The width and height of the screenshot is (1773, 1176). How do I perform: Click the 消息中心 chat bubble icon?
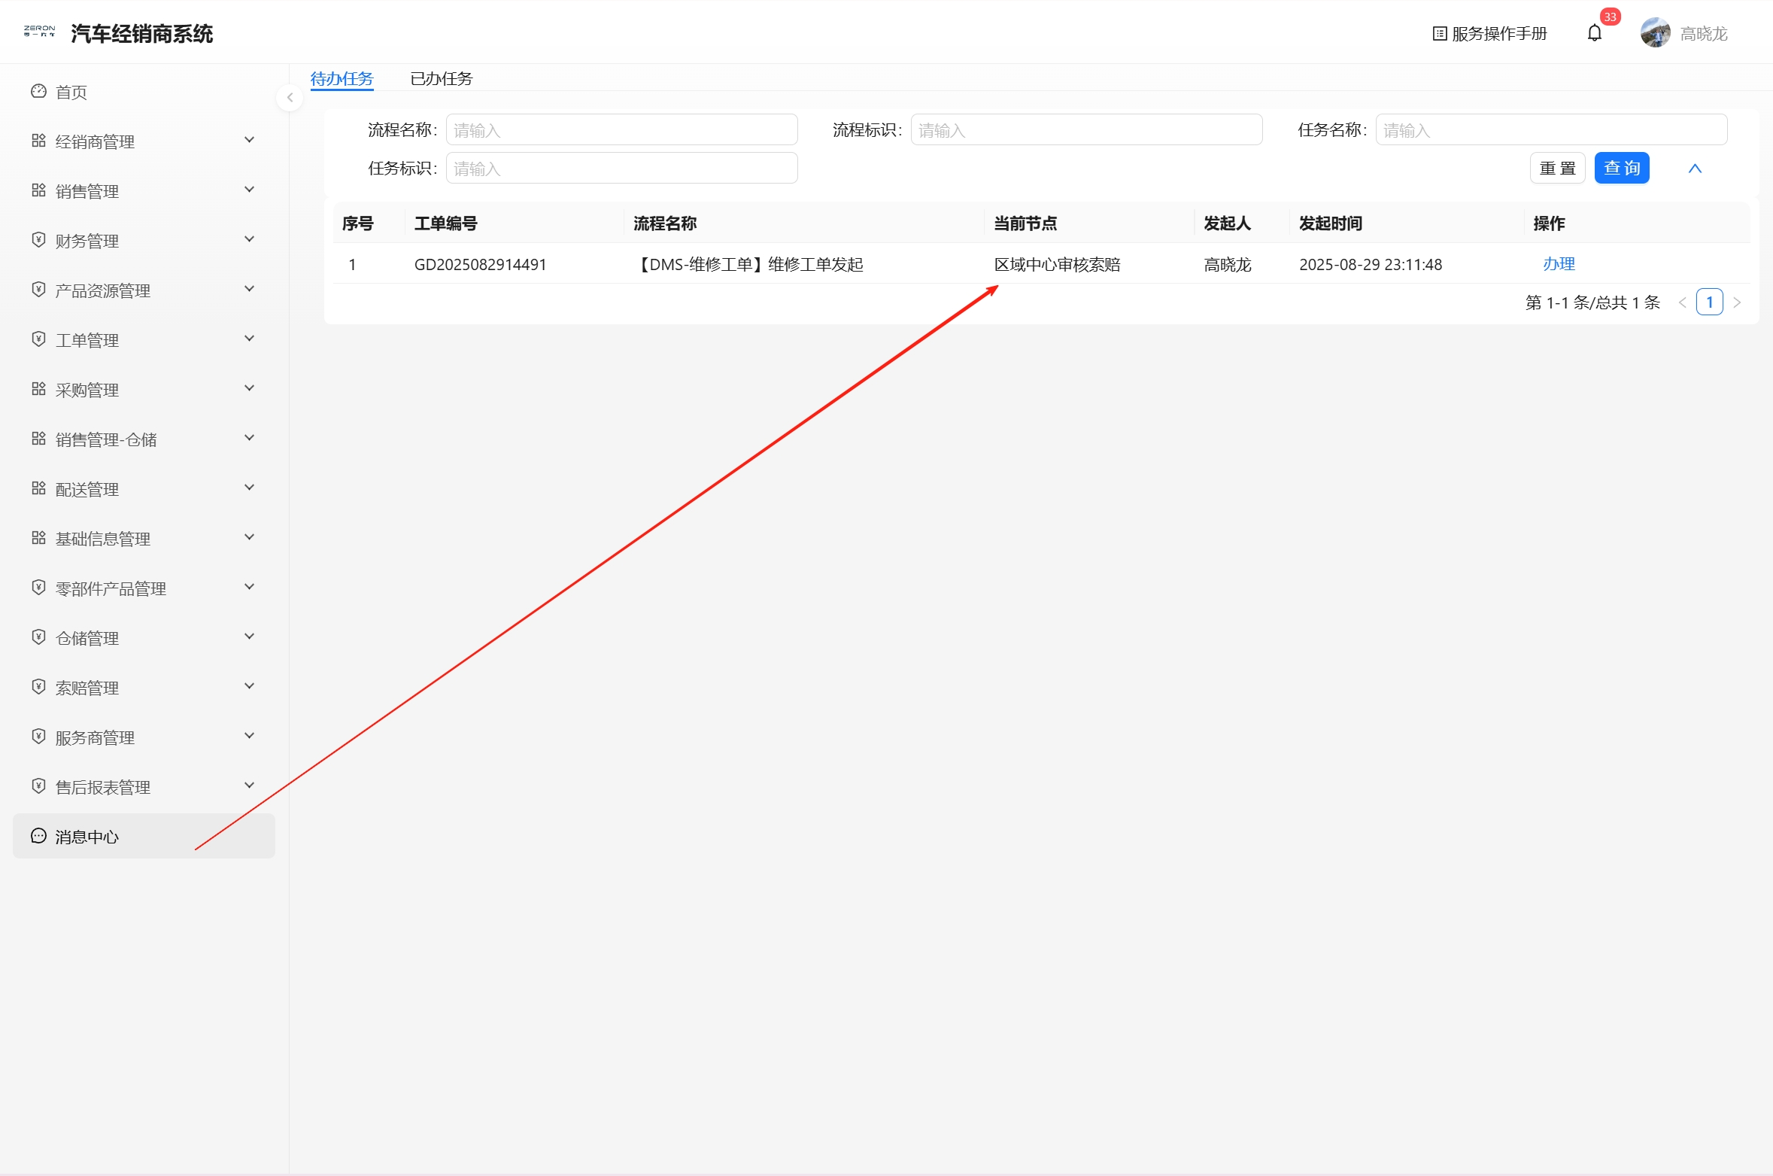coord(38,836)
